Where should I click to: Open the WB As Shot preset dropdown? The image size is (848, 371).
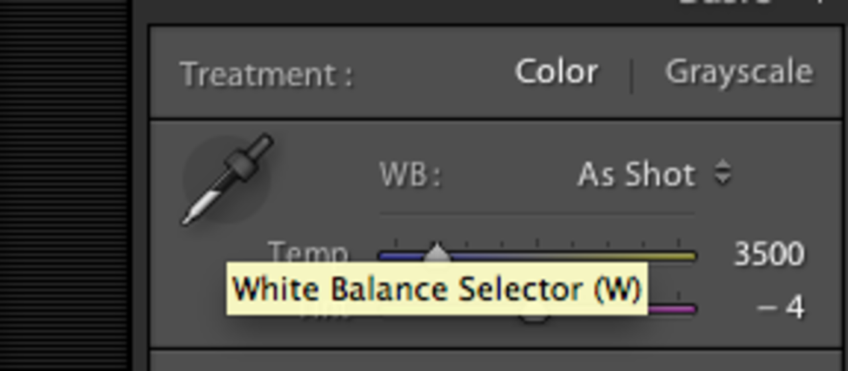(x=636, y=175)
